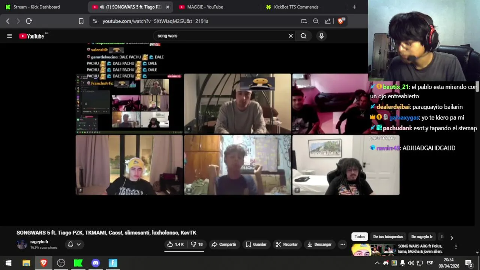Screen dimensions: 480x270
Task: Save video with Guardar button
Action: tap(256, 244)
